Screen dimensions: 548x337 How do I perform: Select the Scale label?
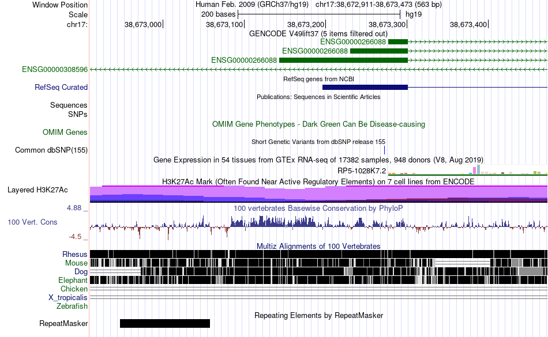[x=78, y=14]
